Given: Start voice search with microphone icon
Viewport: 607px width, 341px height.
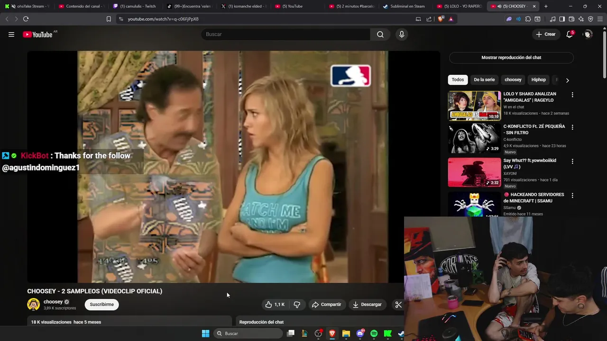Looking at the screenshot, I should point(402,34).
